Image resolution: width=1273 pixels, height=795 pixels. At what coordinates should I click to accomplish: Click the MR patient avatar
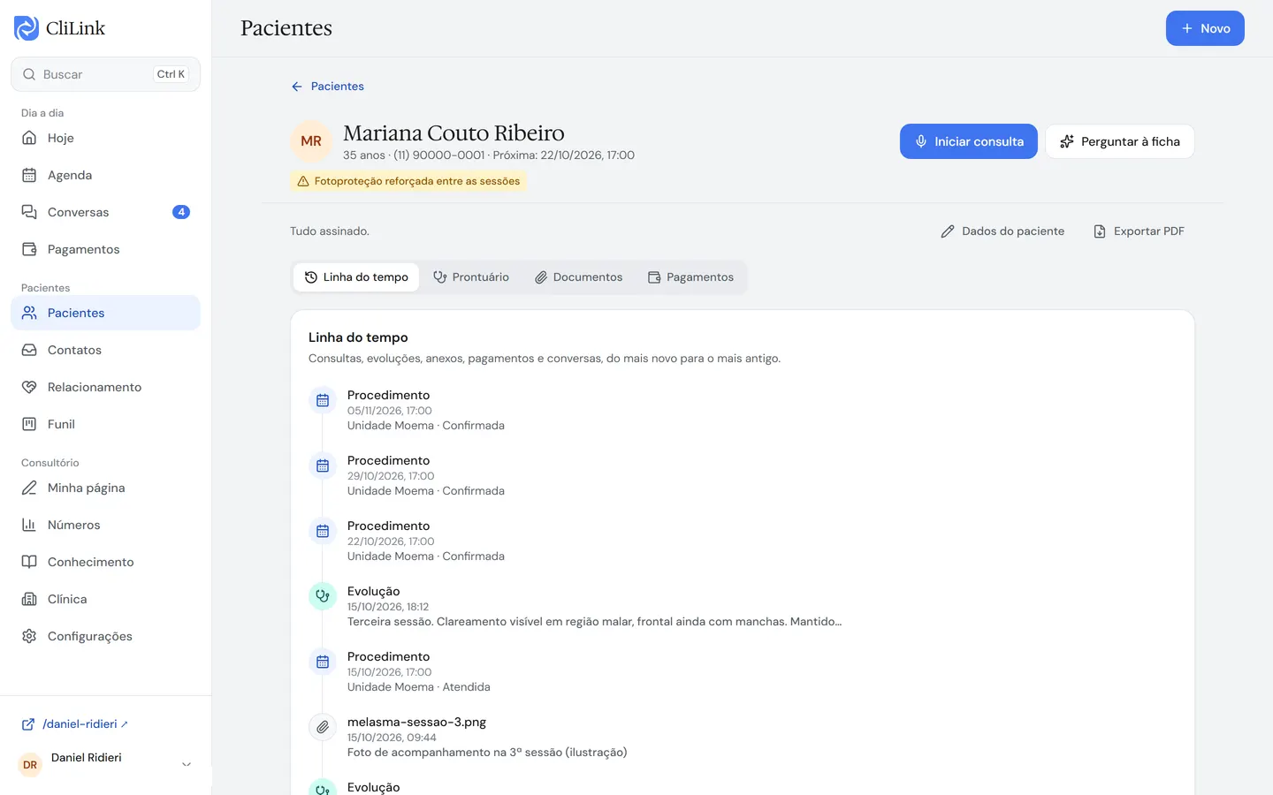[311, 141]
